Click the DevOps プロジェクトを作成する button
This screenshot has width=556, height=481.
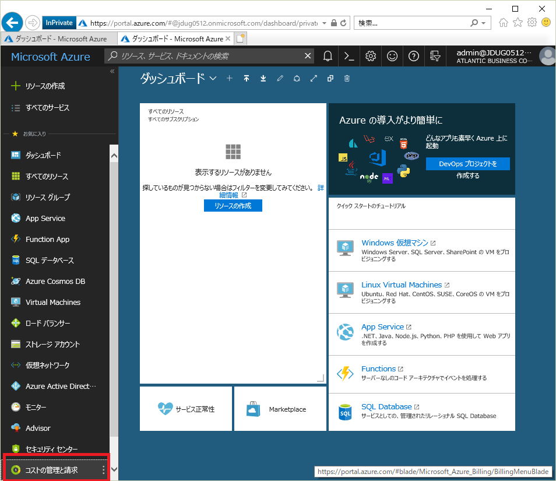coord(468,164)
